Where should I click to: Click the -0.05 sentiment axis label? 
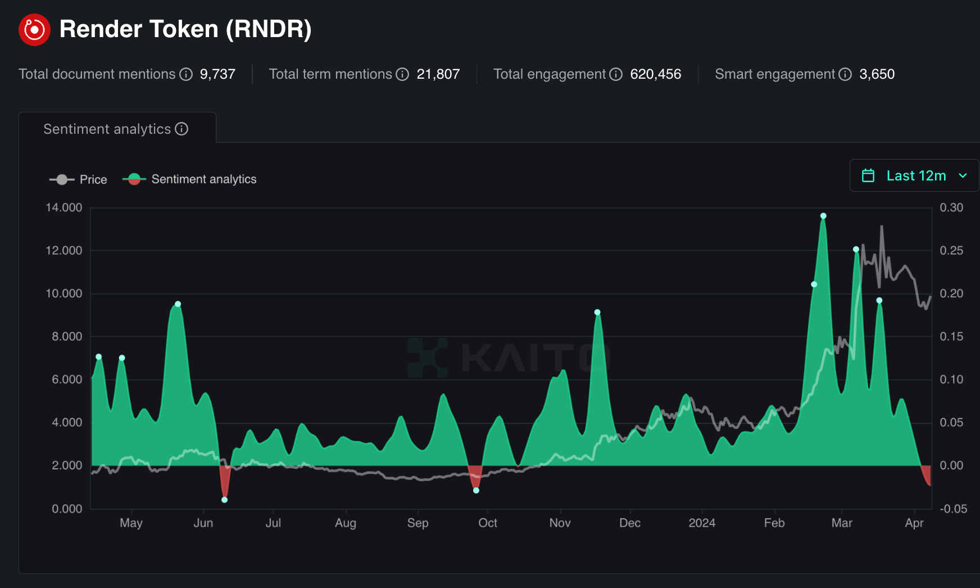[954, 509]
